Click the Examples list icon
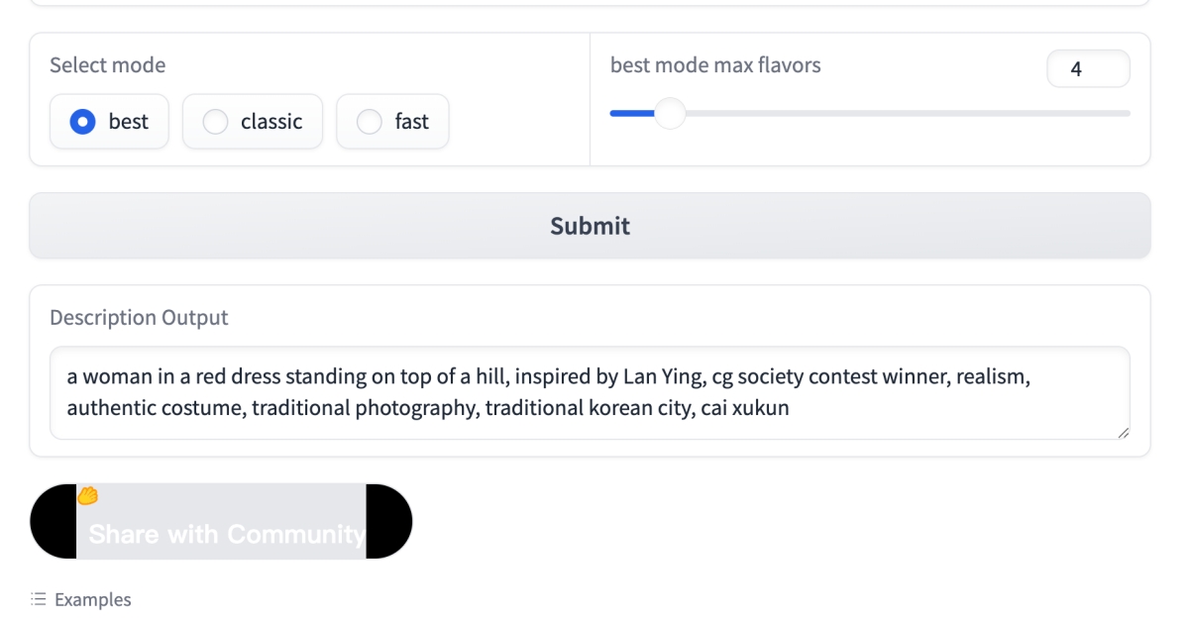 pyautogui.click(x=39, y=599)
